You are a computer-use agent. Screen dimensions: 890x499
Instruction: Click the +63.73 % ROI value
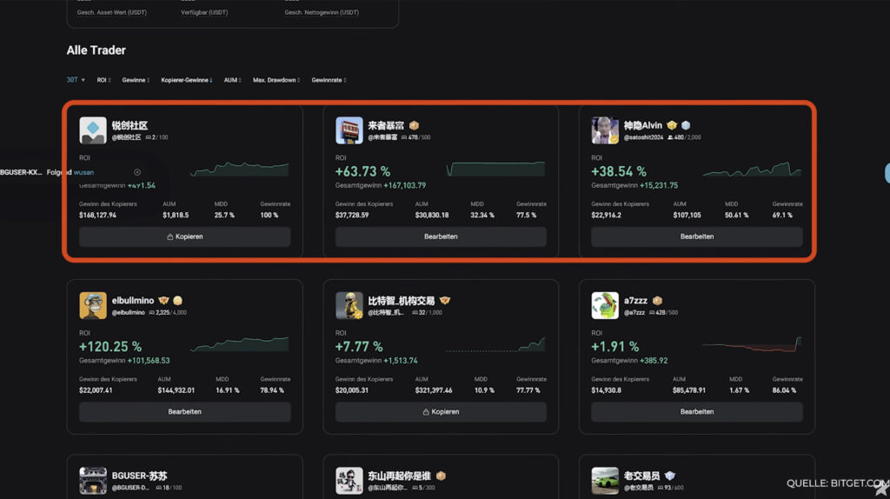tap(362, 171)
